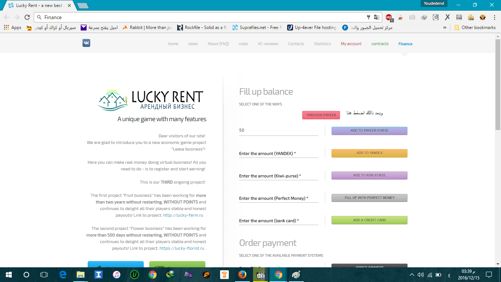
Task: Open the orange gear-shaped extension icon
Action: pyautogui.click(x=483, y=17)
